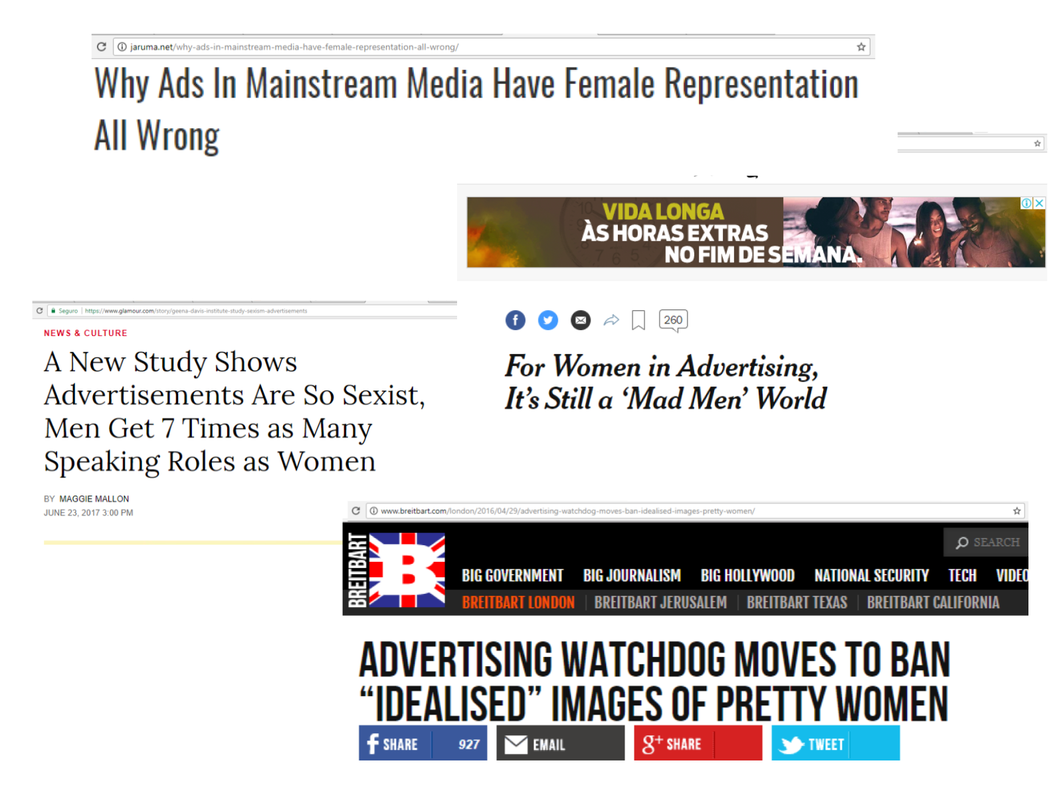Click the News & Culture category link
The image size is (1063, 797).
click(x=86, y=333)
